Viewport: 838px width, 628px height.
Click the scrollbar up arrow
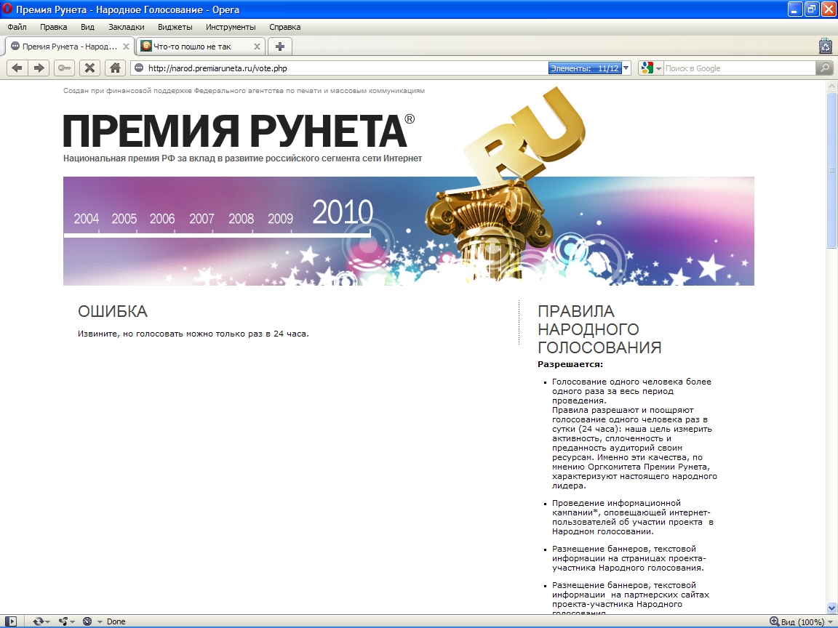click(x=831, y=86)
